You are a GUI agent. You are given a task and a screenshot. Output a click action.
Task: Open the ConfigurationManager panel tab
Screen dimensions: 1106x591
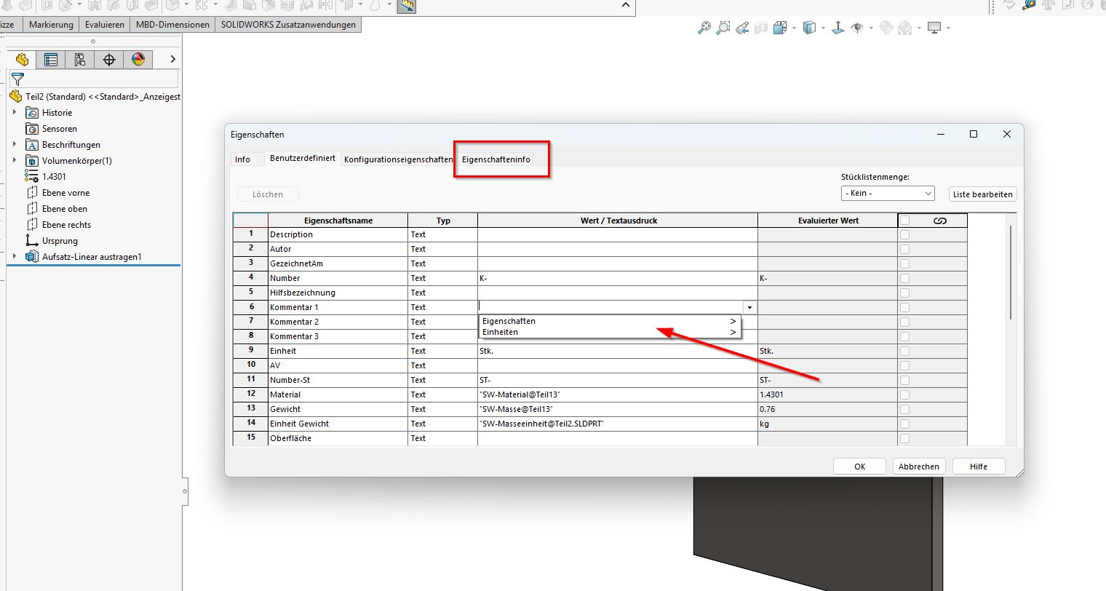(x=80, y=60)
